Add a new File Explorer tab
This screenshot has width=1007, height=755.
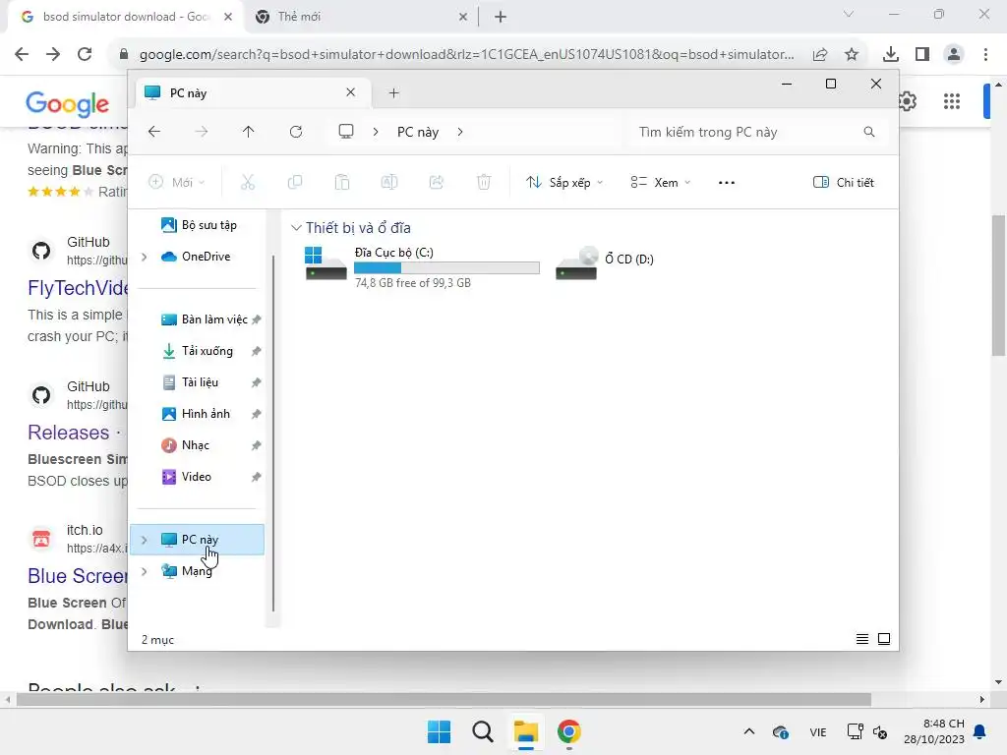(x=393, y=93)
